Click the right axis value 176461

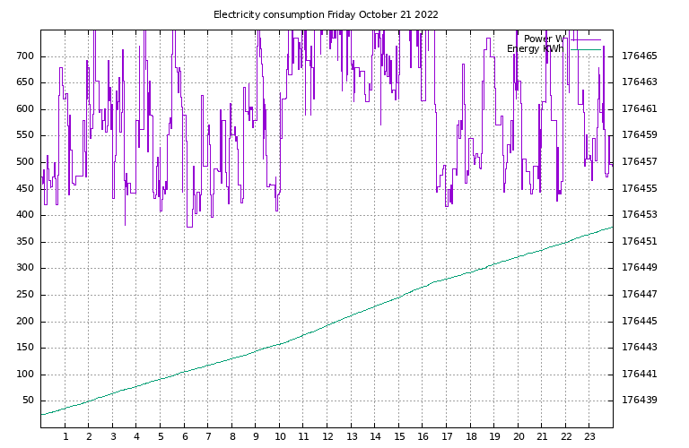click(x=640, y=108)
